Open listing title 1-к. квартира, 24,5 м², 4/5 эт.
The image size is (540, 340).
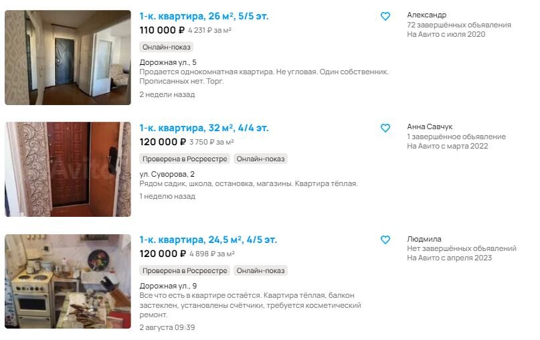tap(208, 240)
